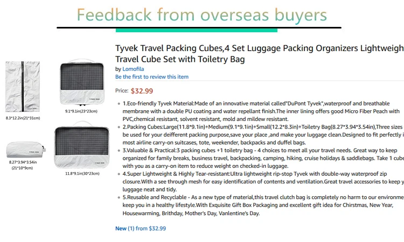Click 'Be the first to review this item'
The height and width of the screenshot is (242, 404).
(x=152, y=77)
